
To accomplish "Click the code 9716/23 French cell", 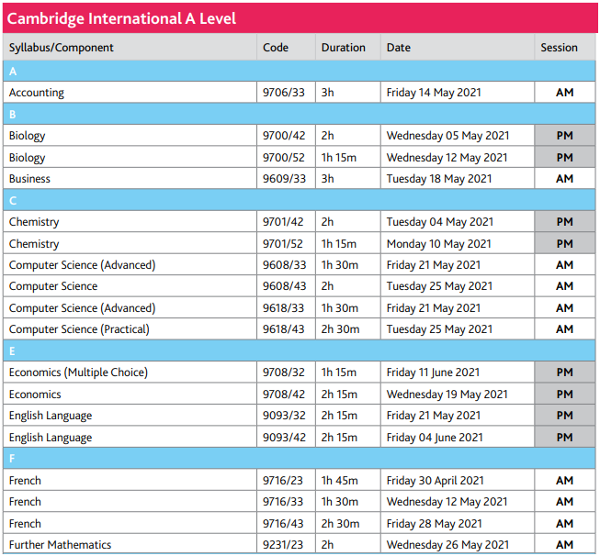I will [282, 481].
